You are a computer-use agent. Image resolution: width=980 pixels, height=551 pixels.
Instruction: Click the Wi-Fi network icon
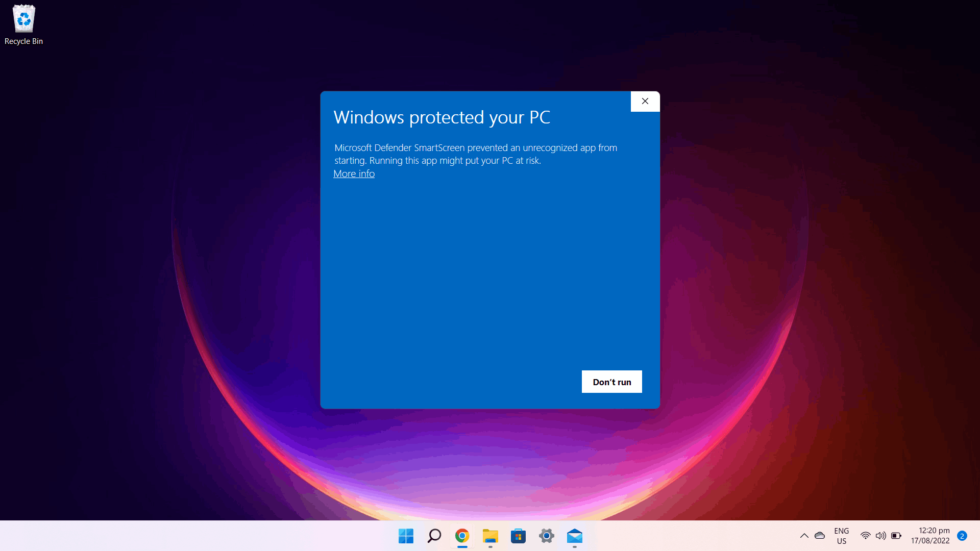pyautogui.click(x=865, y=536)
